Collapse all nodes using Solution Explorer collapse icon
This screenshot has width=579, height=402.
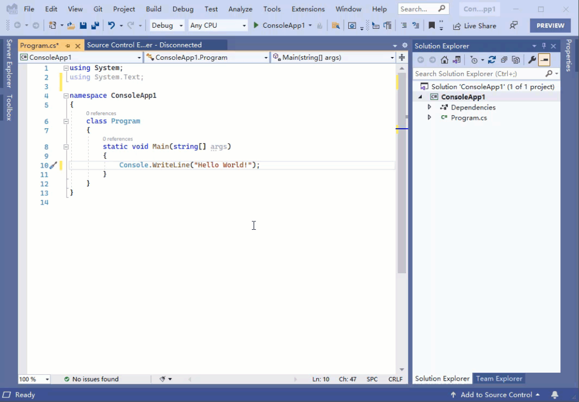505,59
